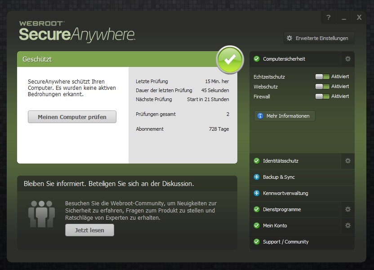Disable the Webschutz toggle
The image size is (374, 270).
(322, 87)
